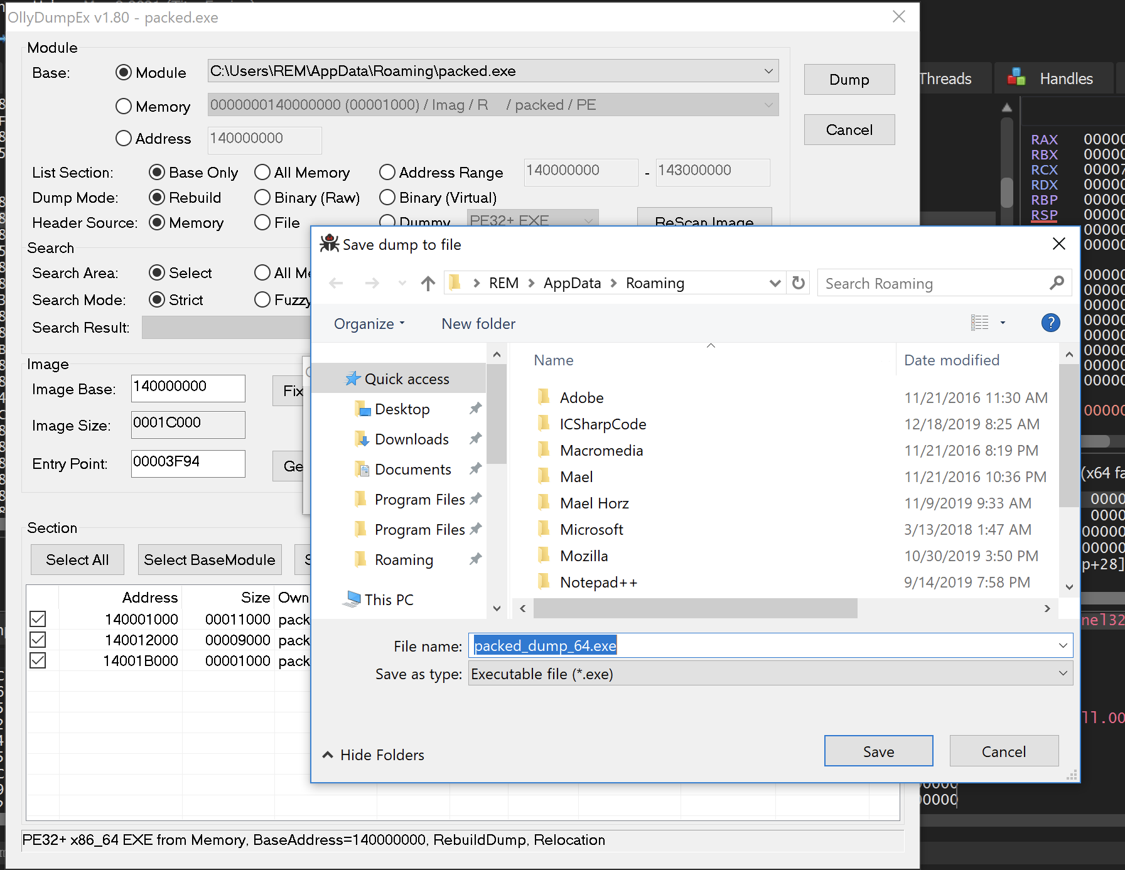Cancel the save dump dialog

point(1004,751)
